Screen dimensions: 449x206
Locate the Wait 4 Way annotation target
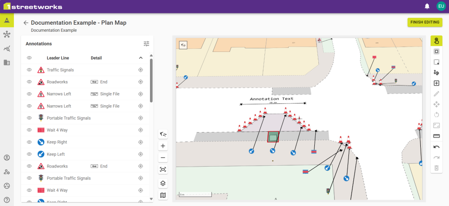coord(141,130)
